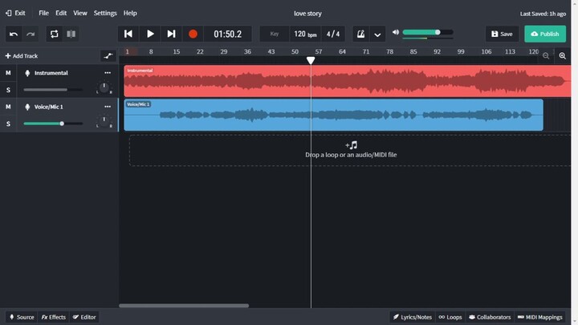Image resolution: width=578 pixels, height=325 pixels.
Task: Adjust the Instrumental track volume slider
Action: pos(53,90)
